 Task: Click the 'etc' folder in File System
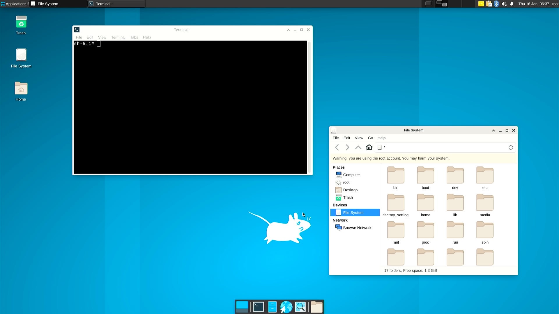[485, 178]
